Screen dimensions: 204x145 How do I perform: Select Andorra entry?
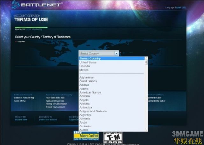[x=112, y=96]
